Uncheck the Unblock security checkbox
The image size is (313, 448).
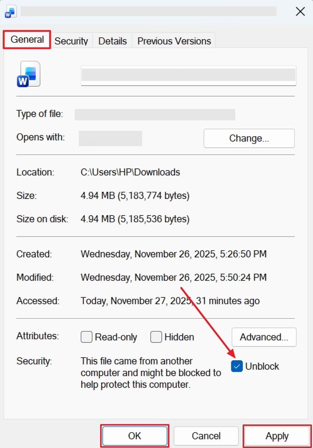click(236, 366)
